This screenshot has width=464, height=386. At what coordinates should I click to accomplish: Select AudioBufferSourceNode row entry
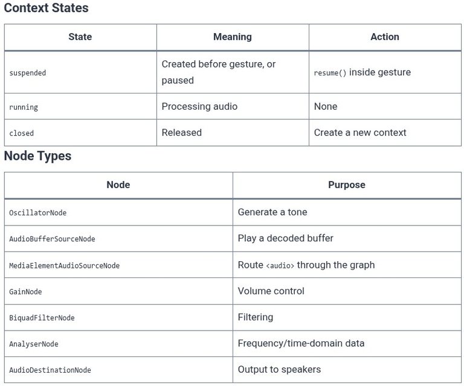(x=52, y=239)
